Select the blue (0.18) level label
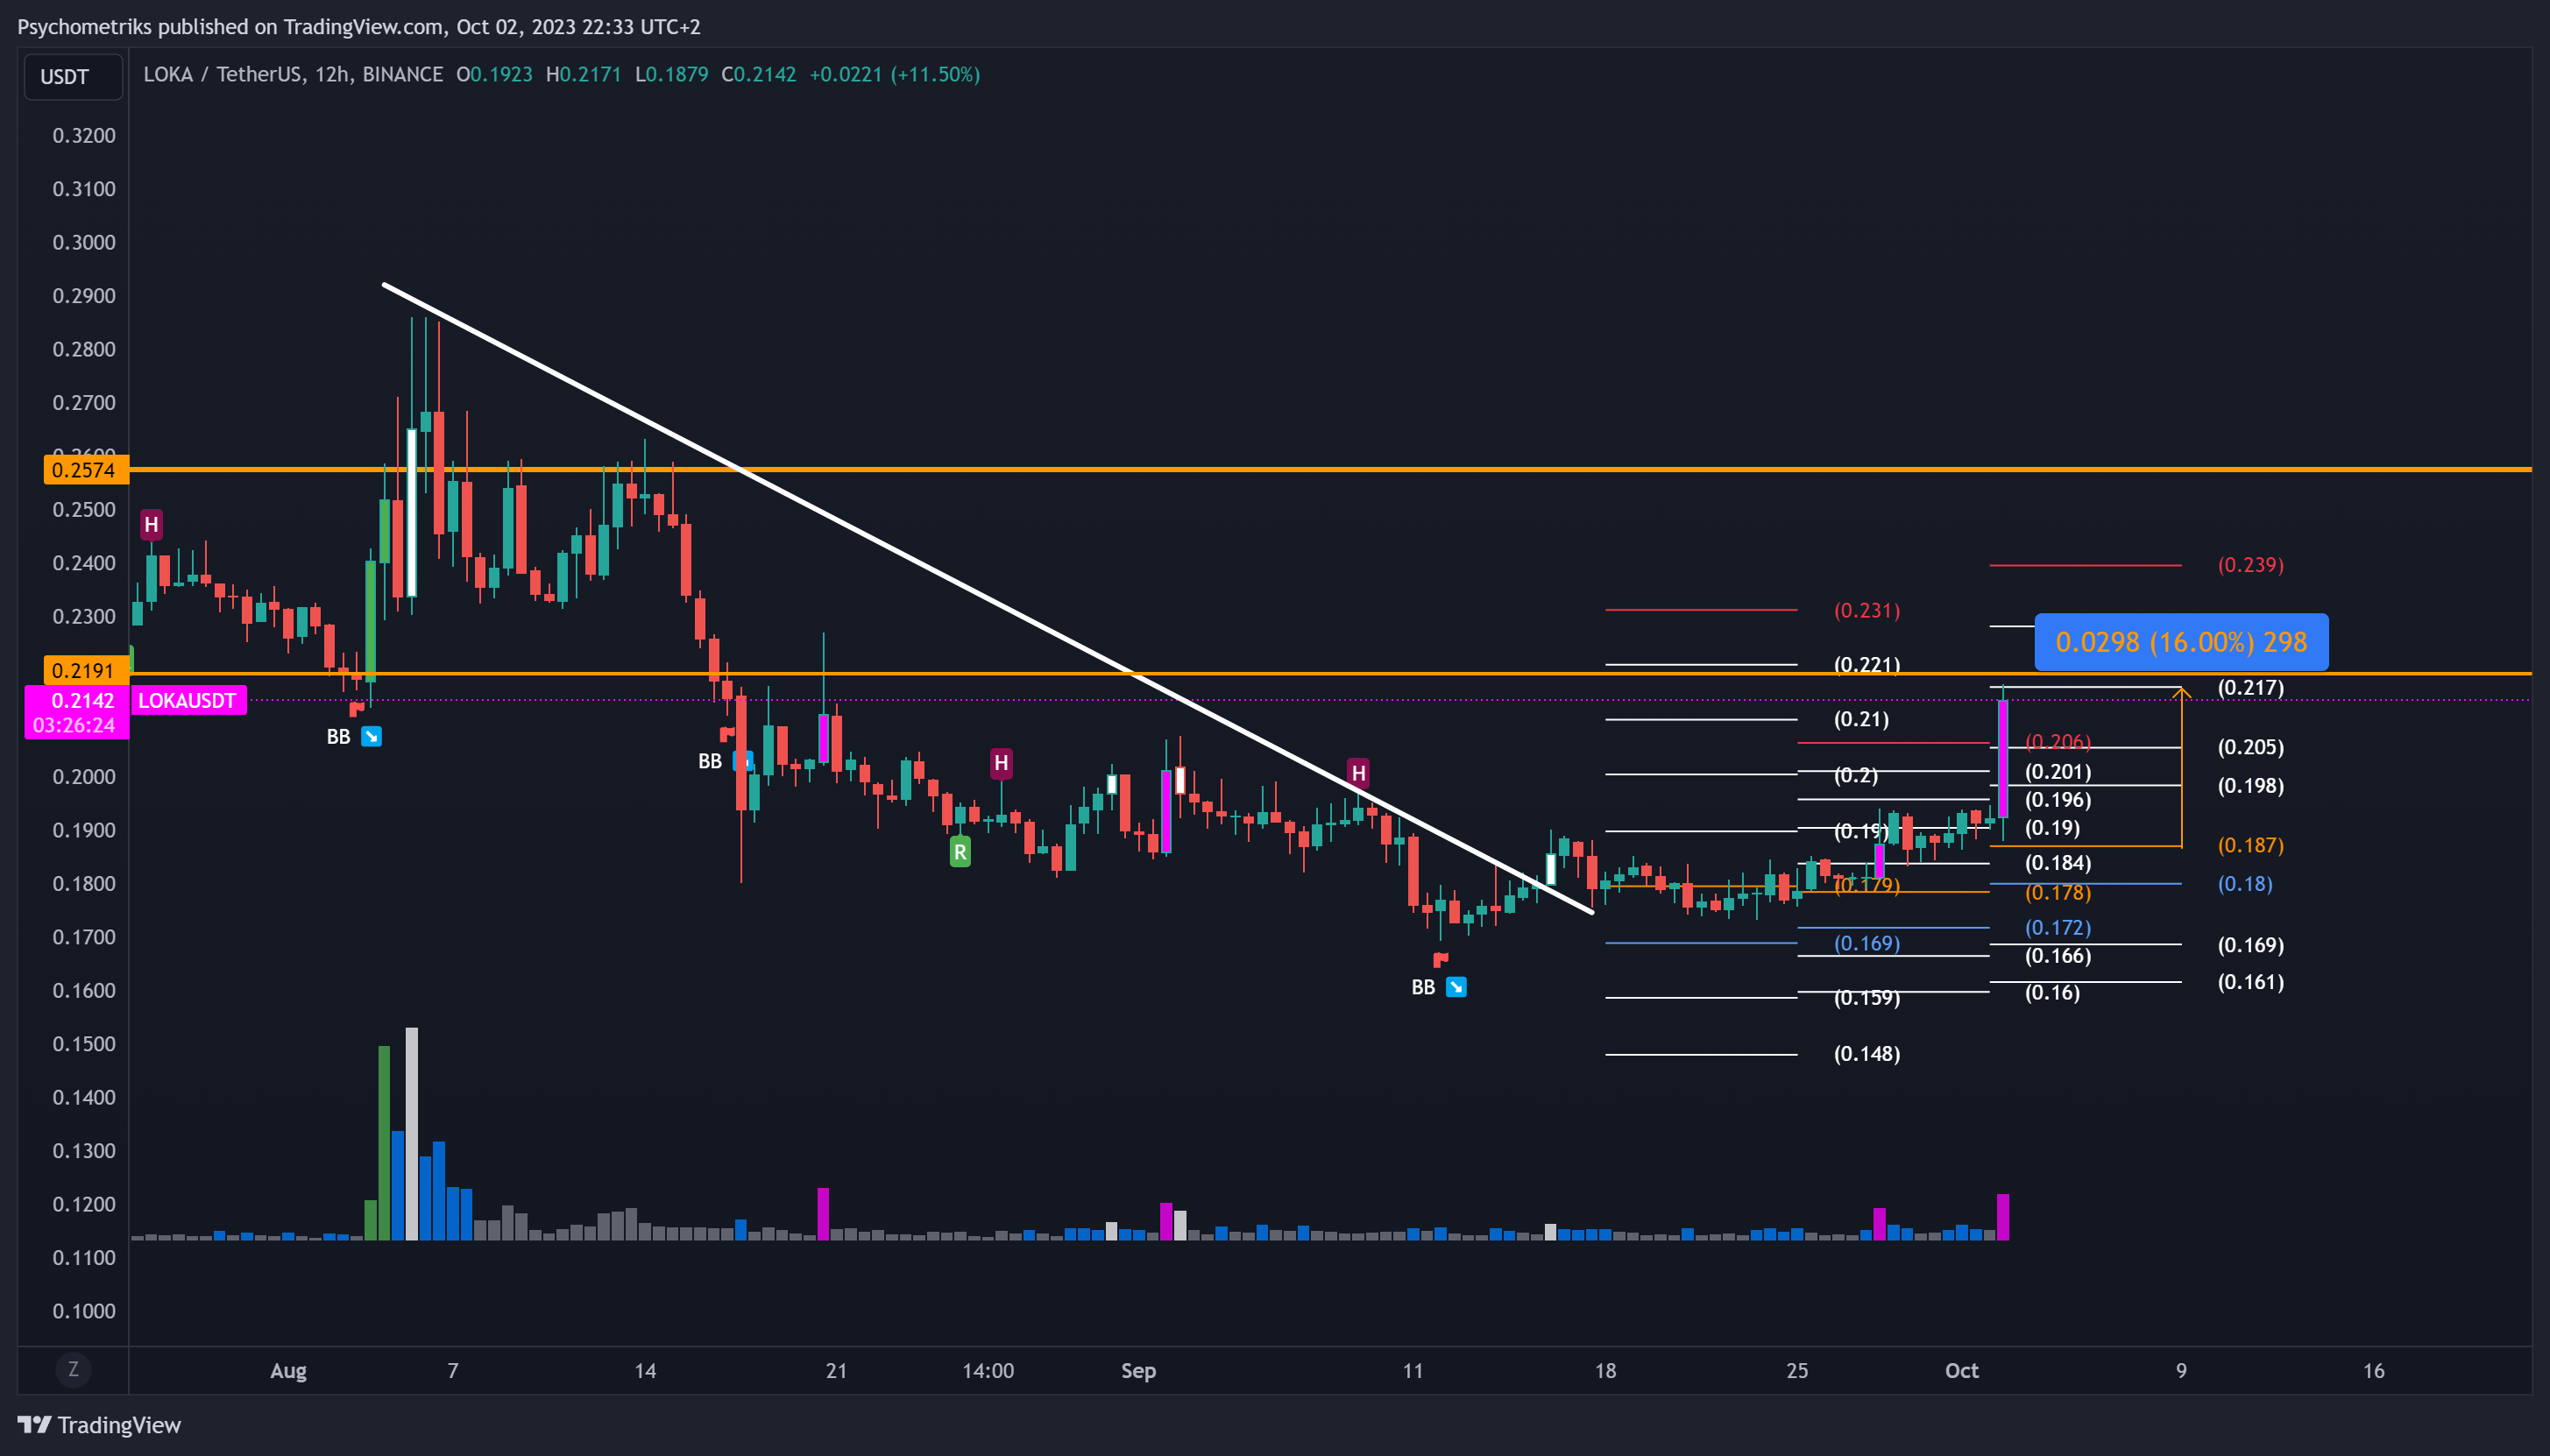 (2245, 884)
